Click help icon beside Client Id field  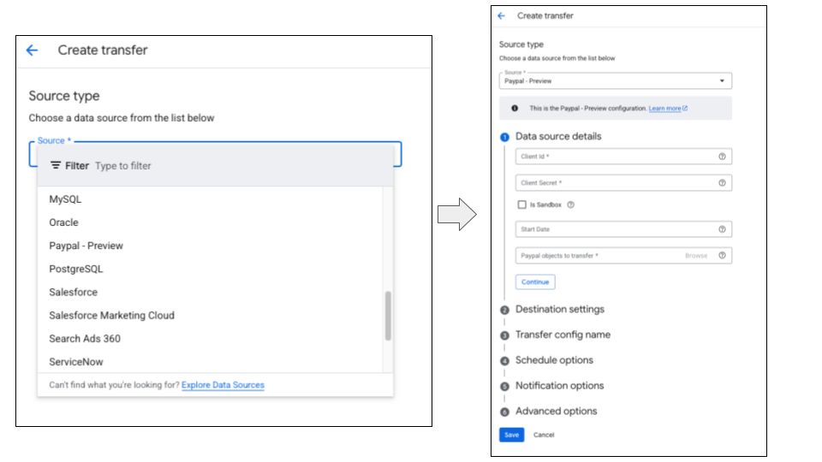[722, 157]
